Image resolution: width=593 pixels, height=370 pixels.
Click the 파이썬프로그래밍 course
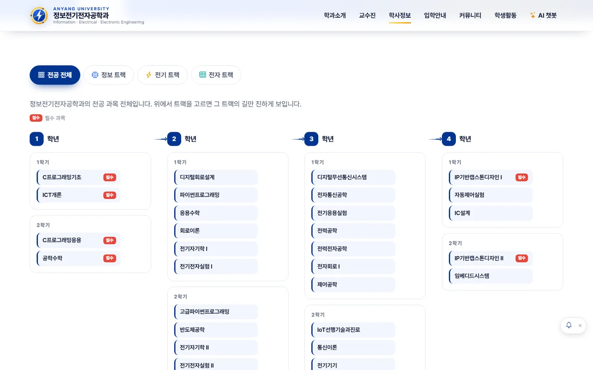click(x=216, y=195)
